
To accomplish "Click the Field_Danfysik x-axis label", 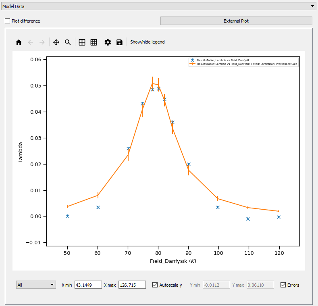I will [x=173, y=261].
